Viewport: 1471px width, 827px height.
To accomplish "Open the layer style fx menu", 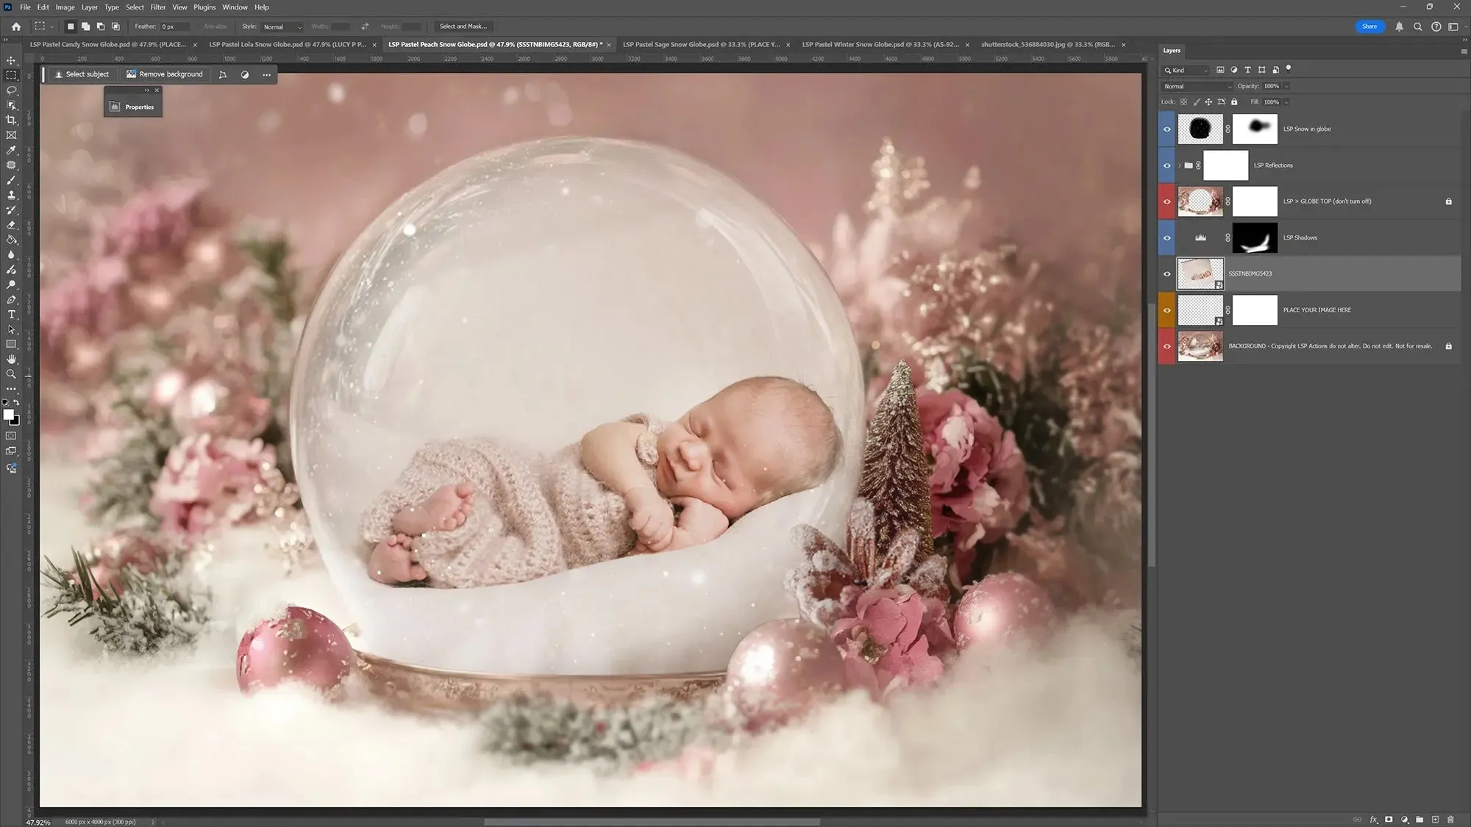I will 1373,820.
